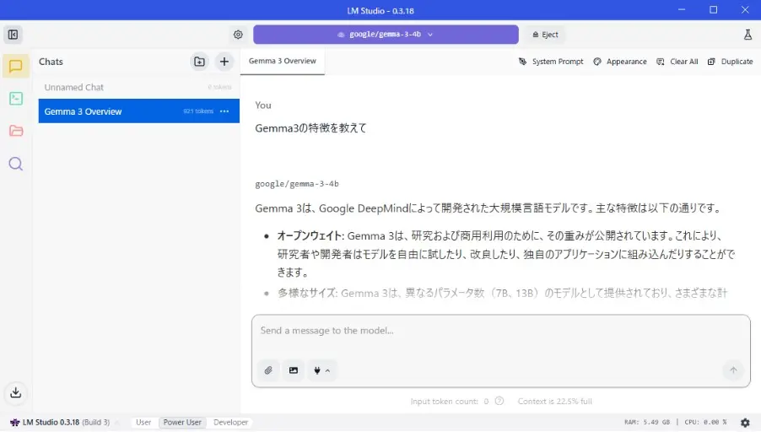Screen dimensions: 761x432
Task: Focus the Send a message input field
Action: (x=501, y=331)
